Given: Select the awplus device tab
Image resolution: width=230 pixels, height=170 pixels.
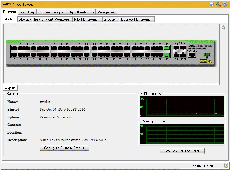Looking at the screenshot, I should pyautogui.click(x=10, y=88).
